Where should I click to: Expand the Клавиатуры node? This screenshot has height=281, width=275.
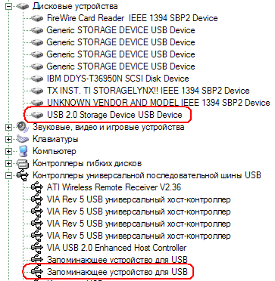[9, 140]
